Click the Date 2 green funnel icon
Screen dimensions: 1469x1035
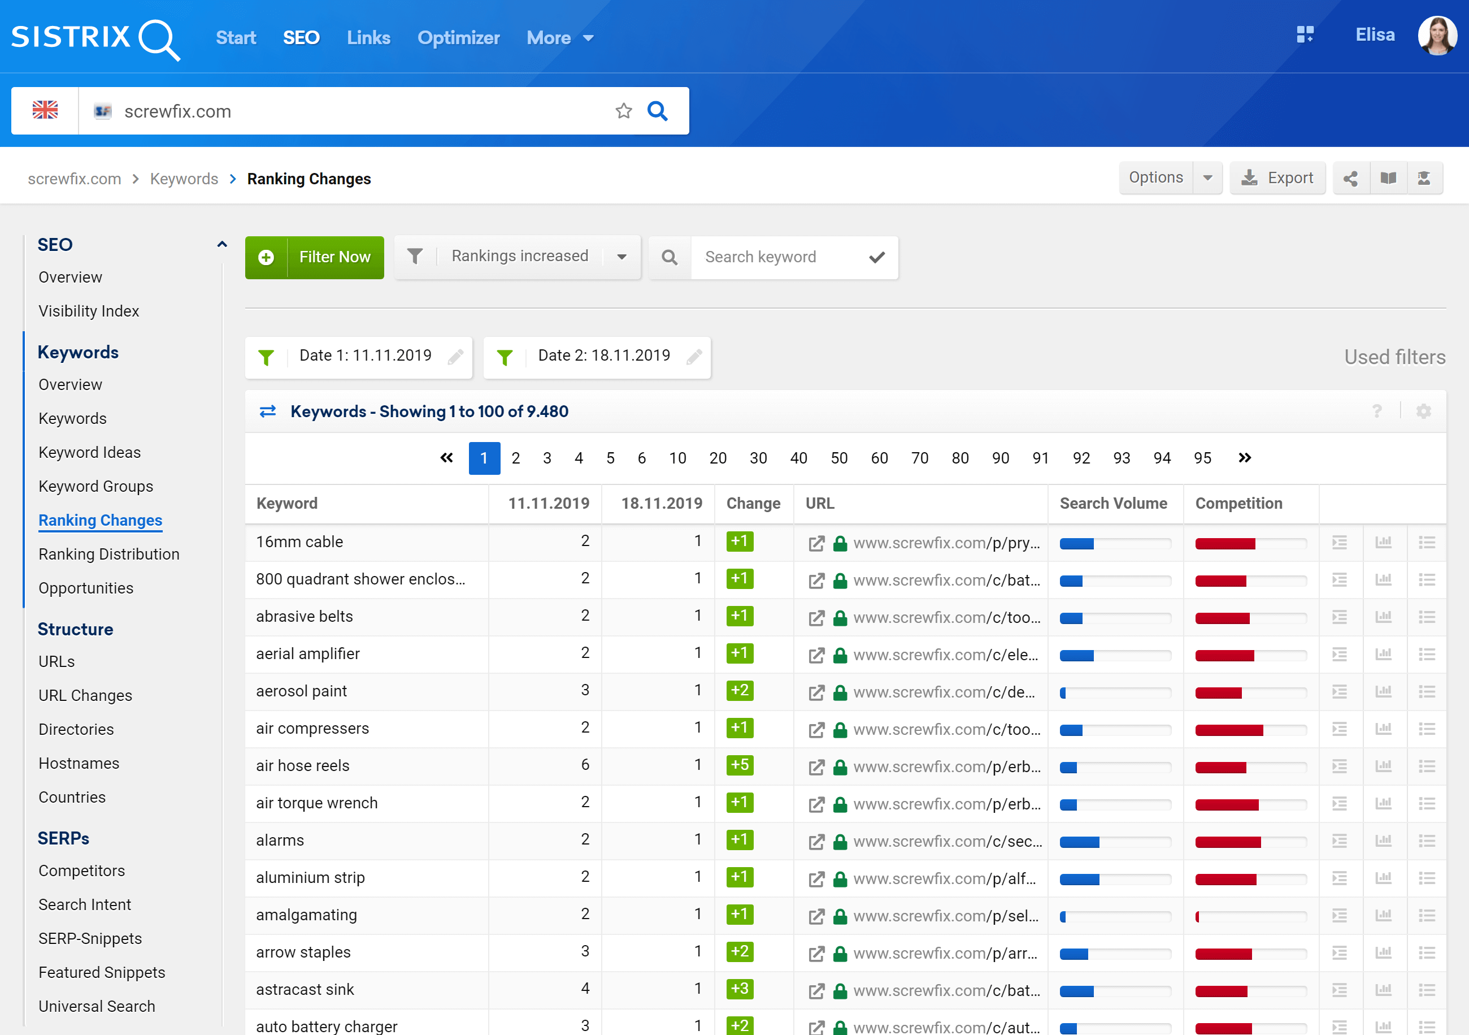(504, 357)
